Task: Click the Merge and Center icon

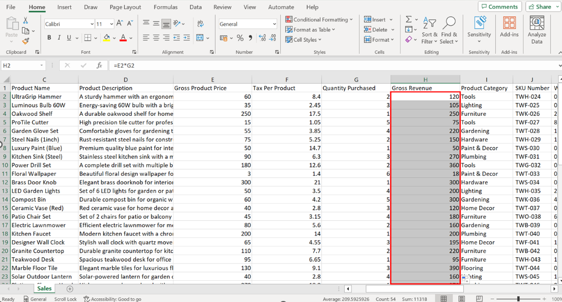Action: point(200,38)
